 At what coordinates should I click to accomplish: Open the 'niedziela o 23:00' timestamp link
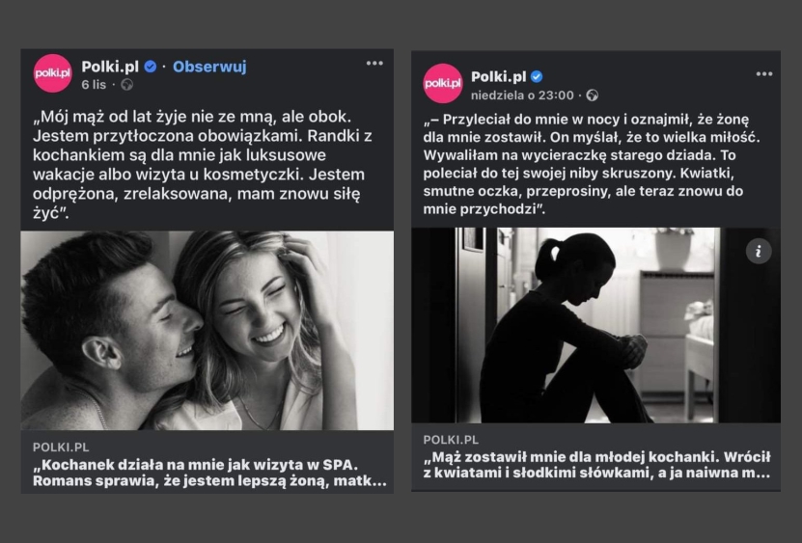(x=522, y=95)
